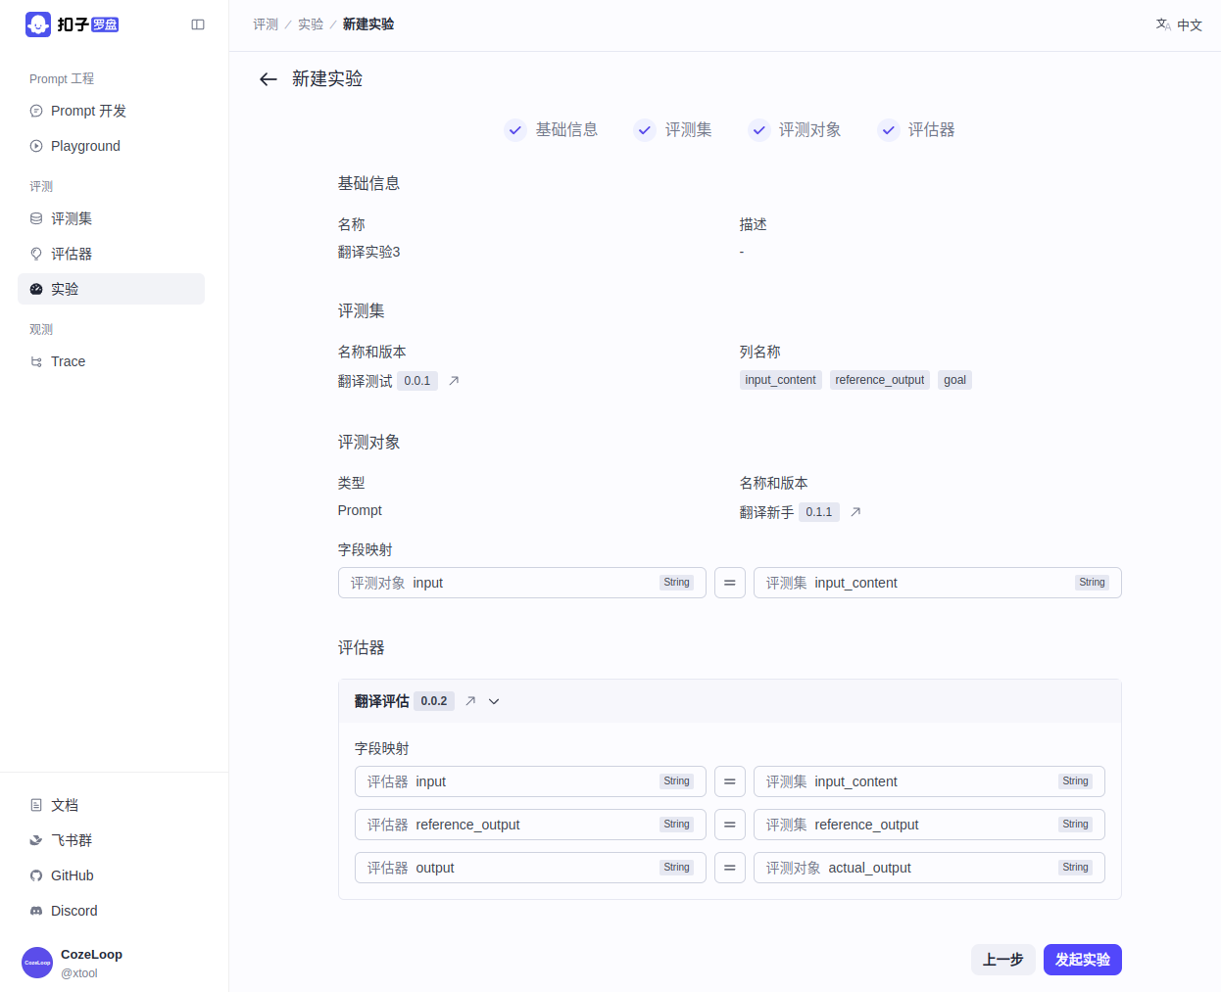Switch language using the 中文 icon
This screenshot has height=992, width=1221.
(x=1179, y=24)
